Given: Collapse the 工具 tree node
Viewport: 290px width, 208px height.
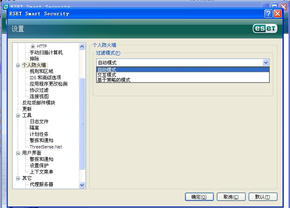Looking at the screenshot, I should tap(18, 115).
